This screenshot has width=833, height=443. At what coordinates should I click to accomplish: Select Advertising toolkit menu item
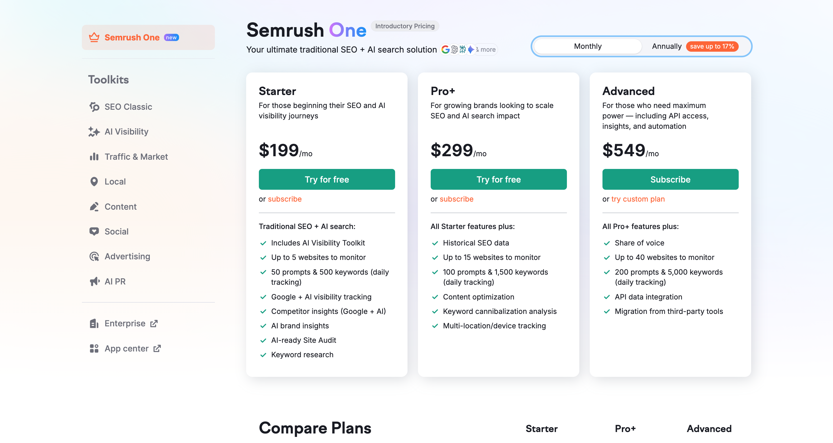pos(127,257)
